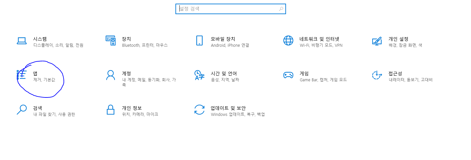Select the 모바일 장치 category title
The width and height of the screenshot is (471, 160).
point(223,39)
